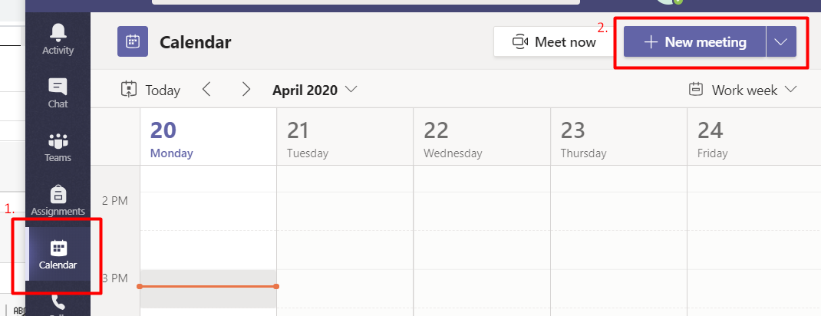Image resolution: width=821 pixels, height=316 pixels.
Task: Open the Teams sidebar icon
Action: (58, 141)
